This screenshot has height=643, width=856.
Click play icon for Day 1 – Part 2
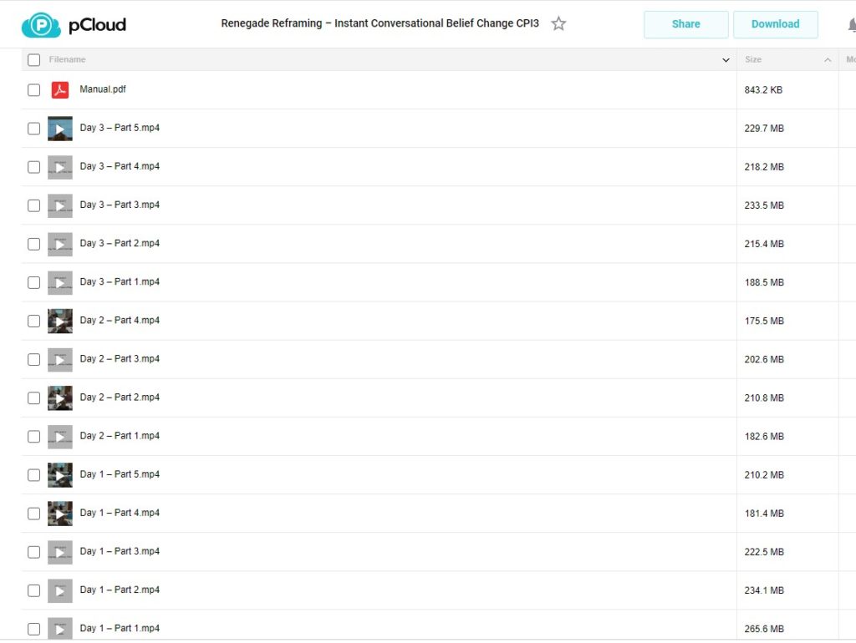(x=60, y=590)
